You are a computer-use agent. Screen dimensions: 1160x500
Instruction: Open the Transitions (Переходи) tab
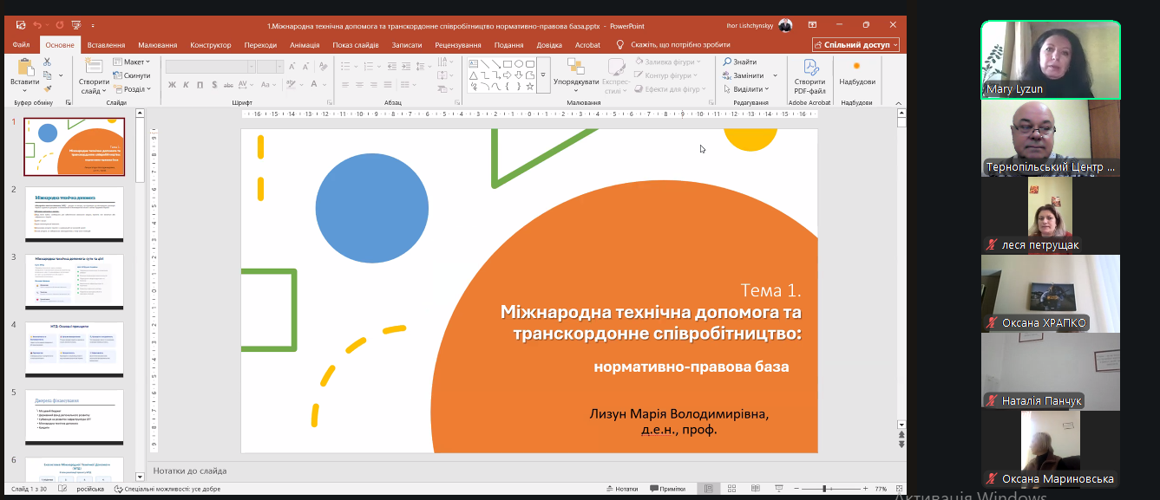click(260, 45)
